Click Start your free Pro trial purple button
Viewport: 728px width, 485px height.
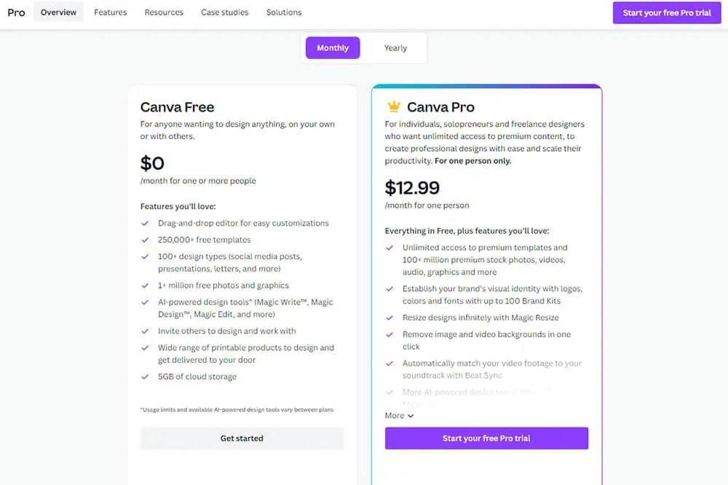pos(486,438)
